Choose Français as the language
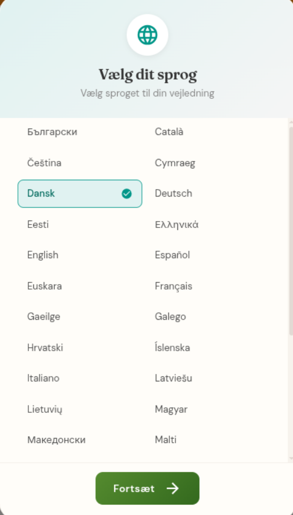Image resolution: width=293 pixels, height=515 pixels. [x=208, y=286]
